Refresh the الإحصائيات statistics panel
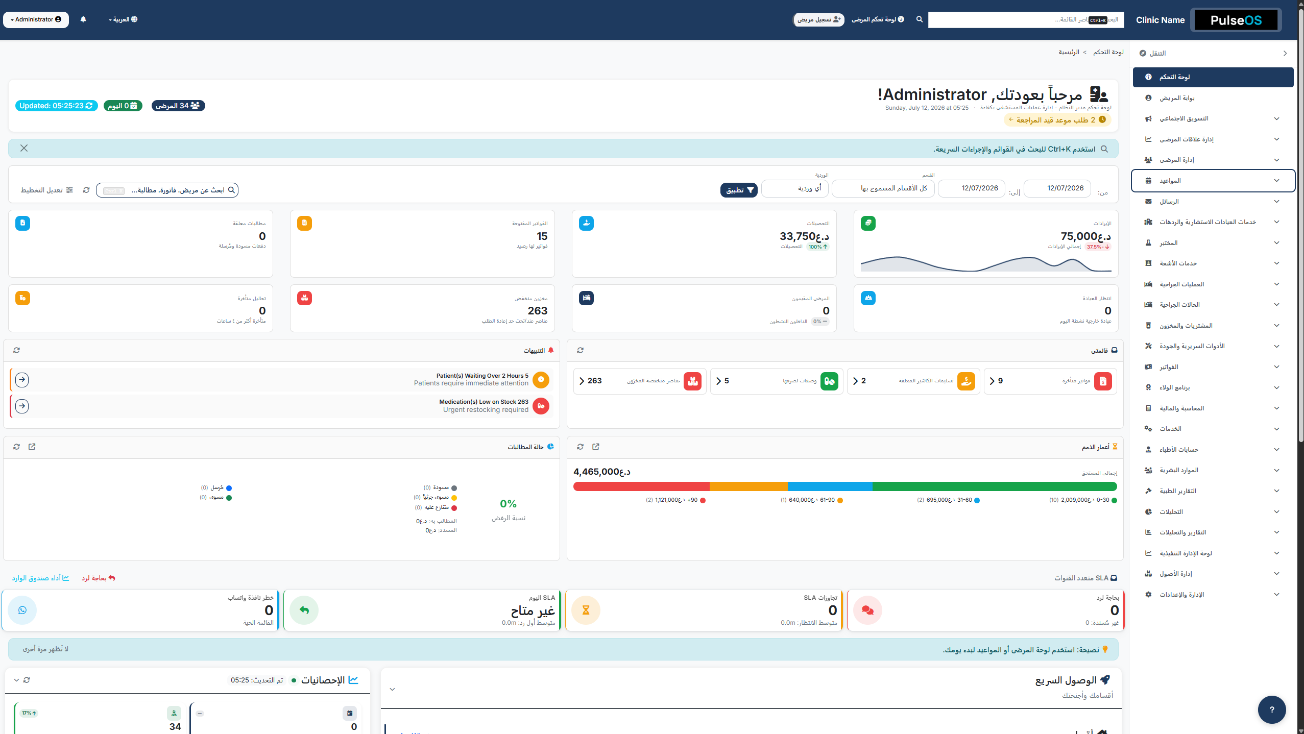Image resolution: width=1304 pixels, height=734 pixels. tap(27, 680)
